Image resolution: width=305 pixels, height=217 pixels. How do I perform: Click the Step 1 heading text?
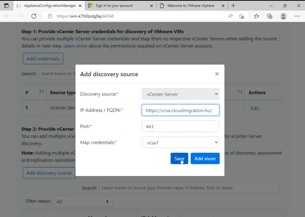[x=103, y=31]
